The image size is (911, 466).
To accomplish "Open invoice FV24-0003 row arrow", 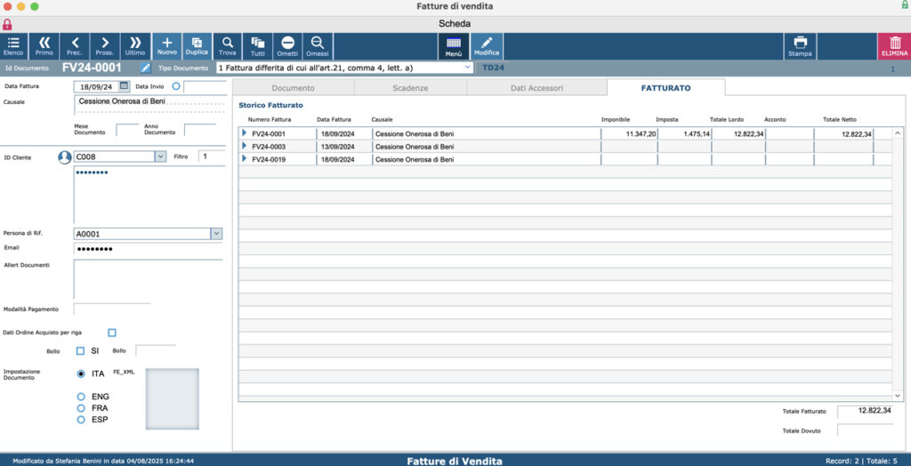I will point(244,146).
